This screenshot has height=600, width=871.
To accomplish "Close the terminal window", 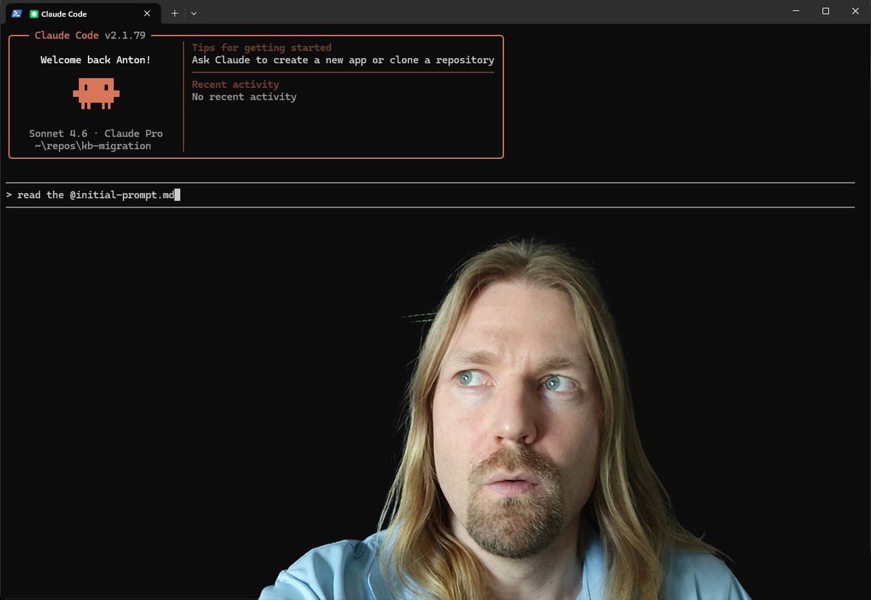I will pos(855,11).
